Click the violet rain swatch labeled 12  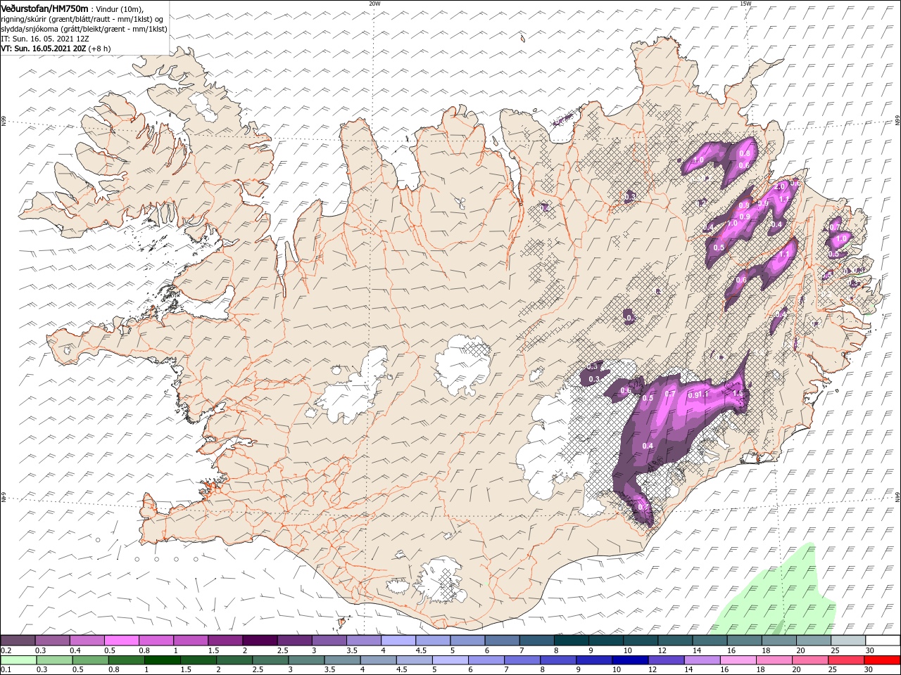(666, 660)
